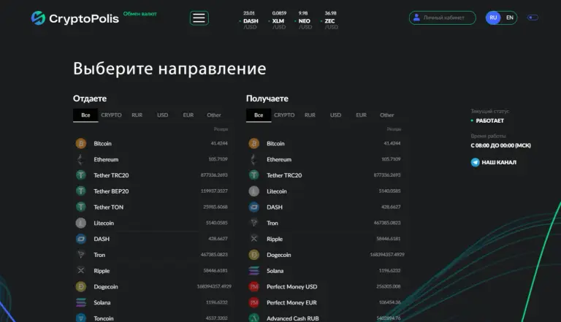
Task: Choose Litecoin text in Получаете list
Action: click(277, 191)
